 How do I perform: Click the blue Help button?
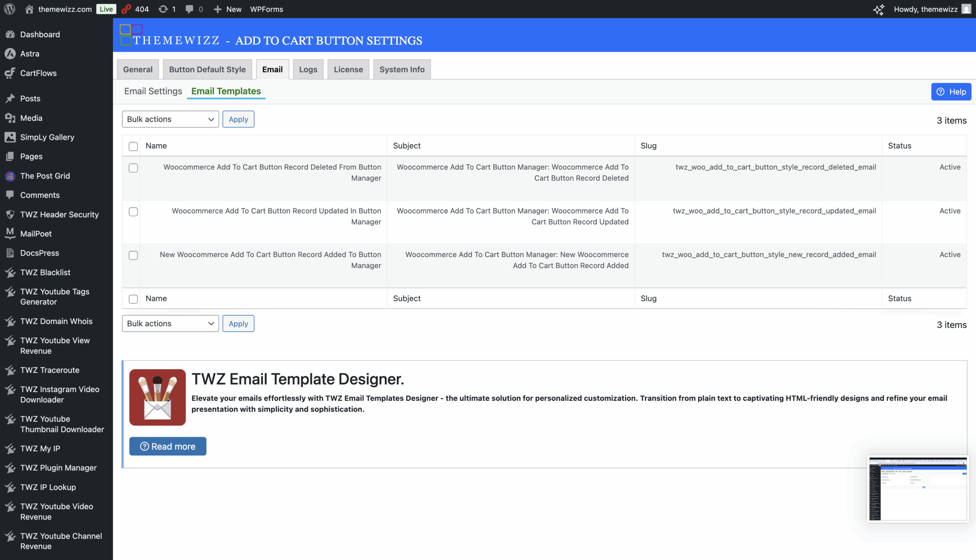(950, 91)
